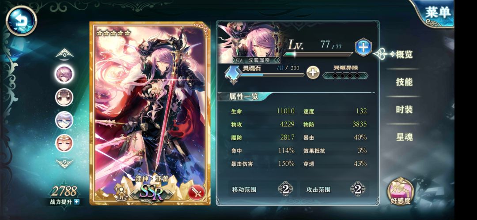Tap the blue back arrow button

[x=21, y=21]
